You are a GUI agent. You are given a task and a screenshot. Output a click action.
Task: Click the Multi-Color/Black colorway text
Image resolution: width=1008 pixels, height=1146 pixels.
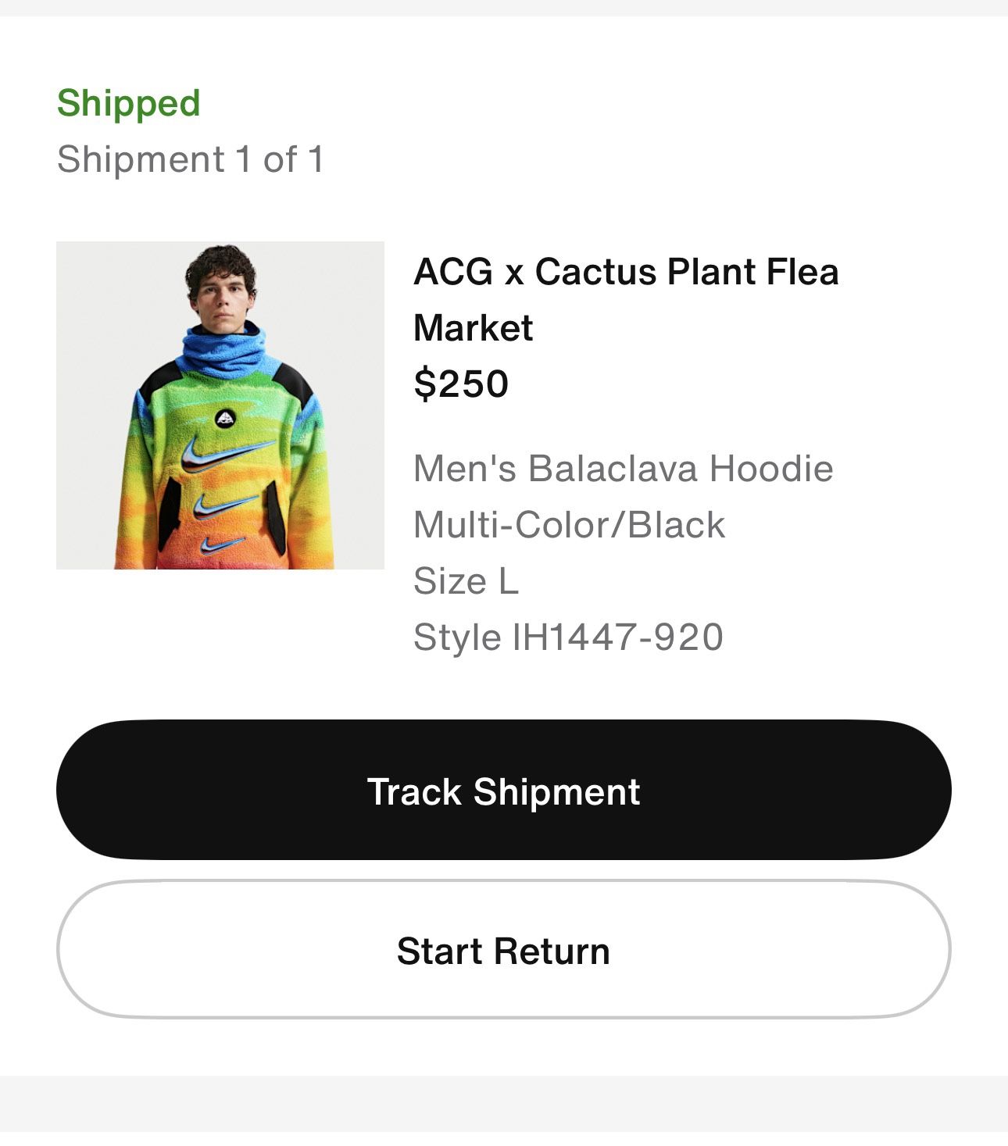point(569,525)
